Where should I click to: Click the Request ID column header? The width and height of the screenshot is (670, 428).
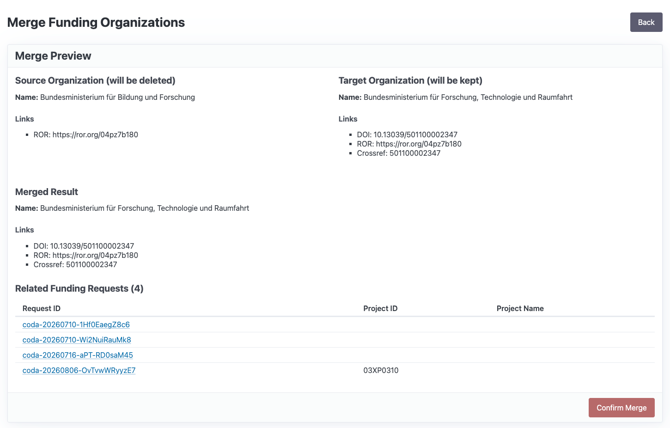pos(42,308)
